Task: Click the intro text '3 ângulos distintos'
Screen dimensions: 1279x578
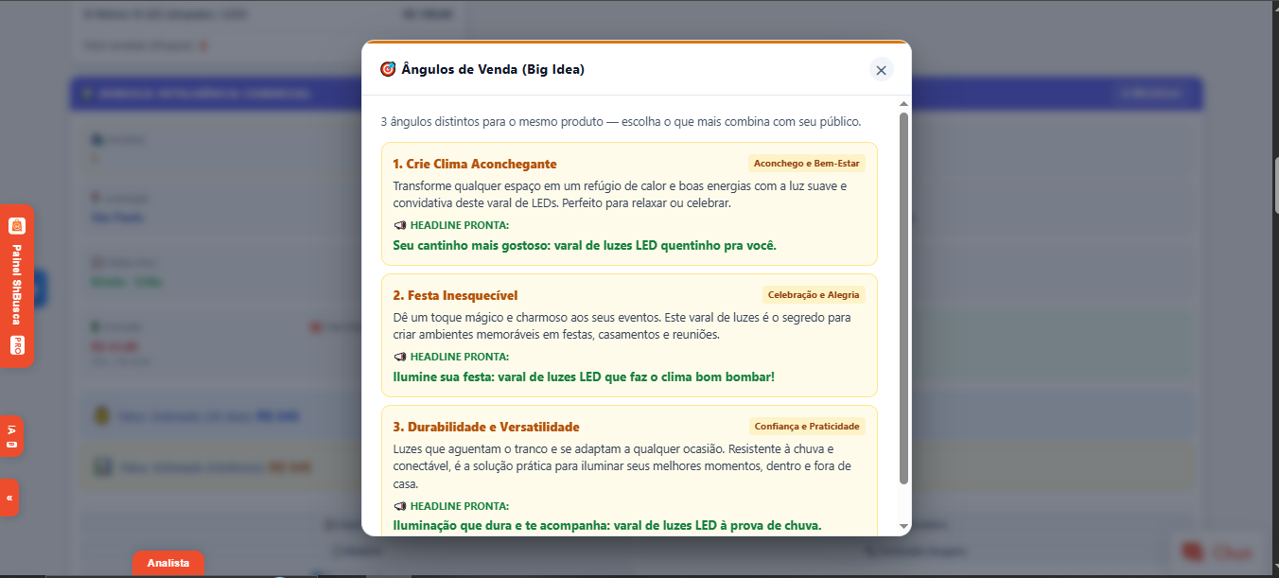Action: [x=621, y=122]
